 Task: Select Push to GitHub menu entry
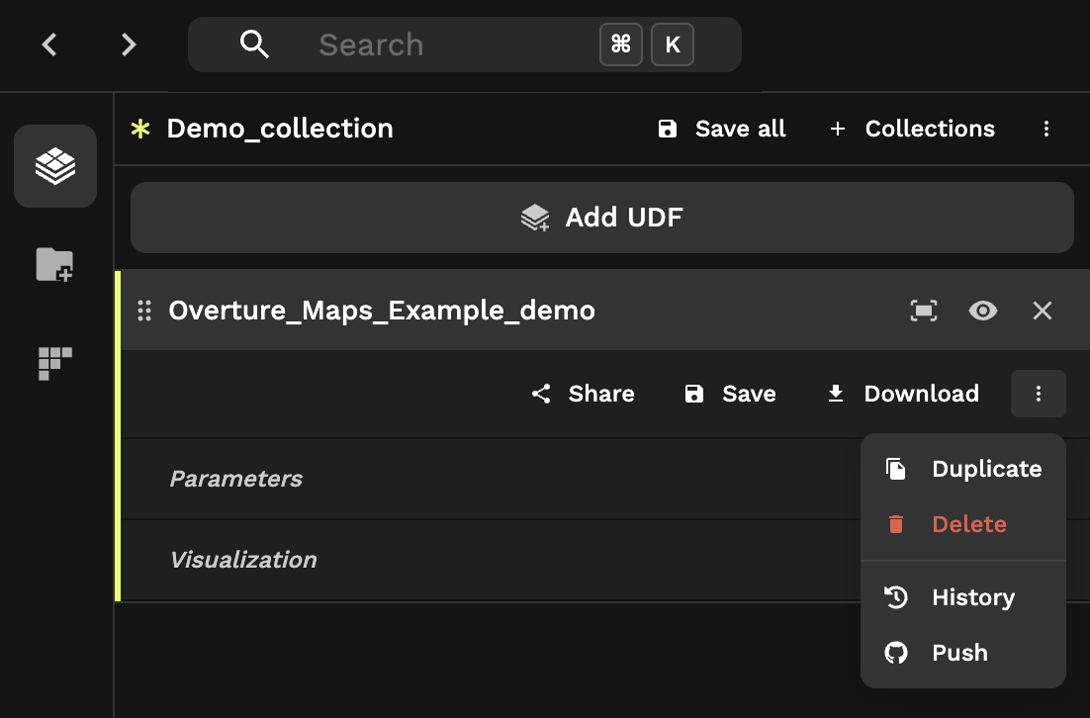tap(962, 653)
